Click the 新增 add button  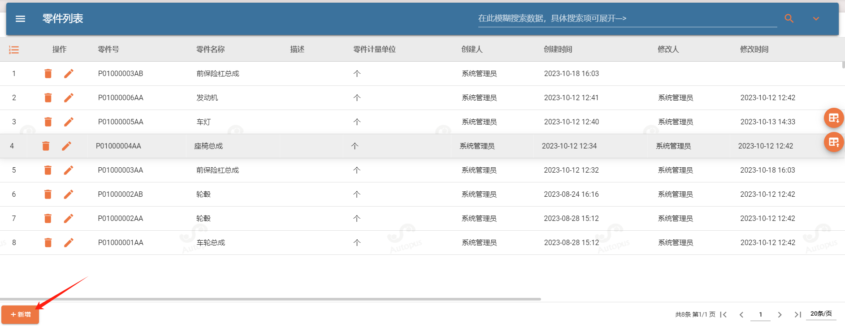coord(20,314)
